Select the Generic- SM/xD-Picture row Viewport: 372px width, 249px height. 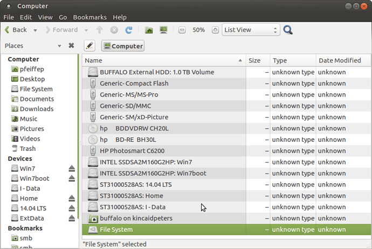coord(226,117)
